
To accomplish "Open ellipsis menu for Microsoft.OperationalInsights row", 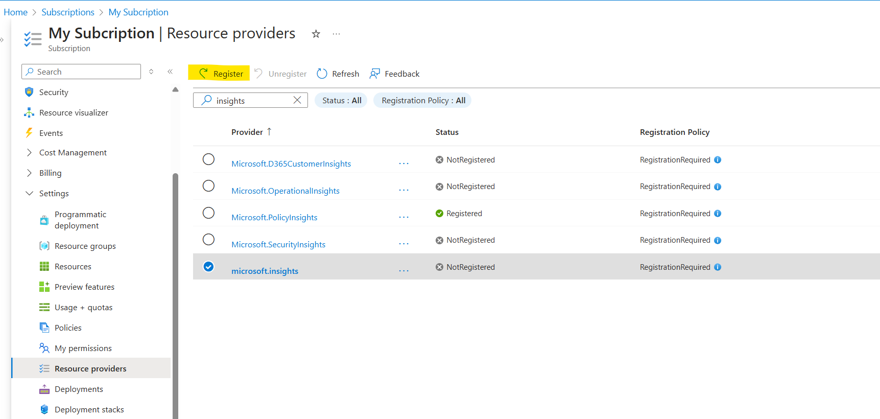I will pyautogui.click(x=404, y=190).
